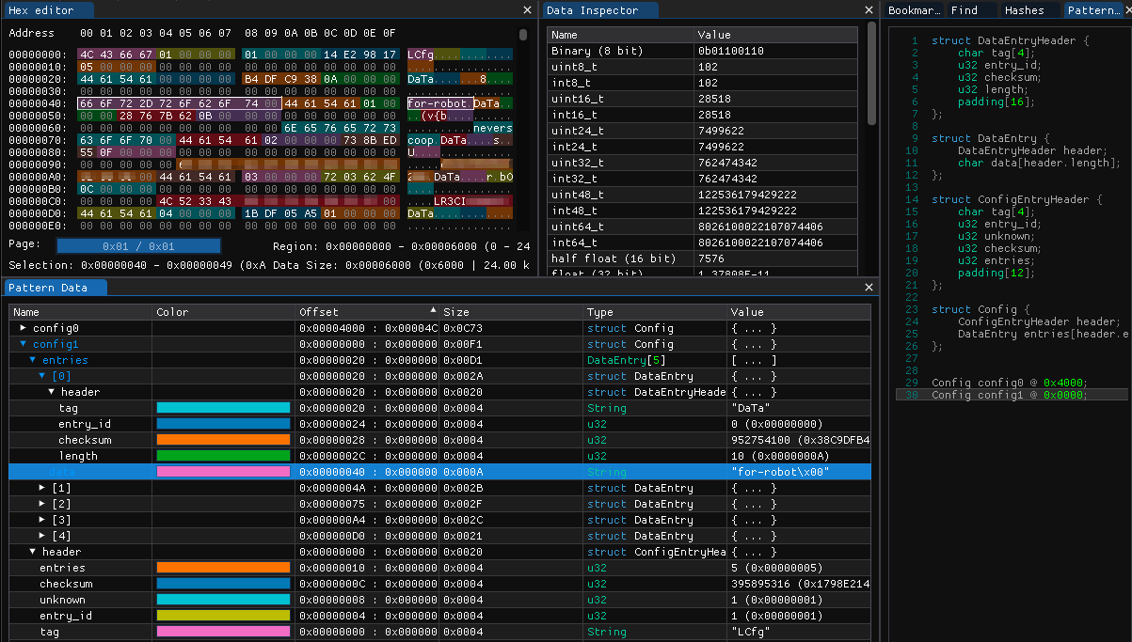The image size is (1132, 642).
Task: Expand entry [2] node
Action: [42, 504]
